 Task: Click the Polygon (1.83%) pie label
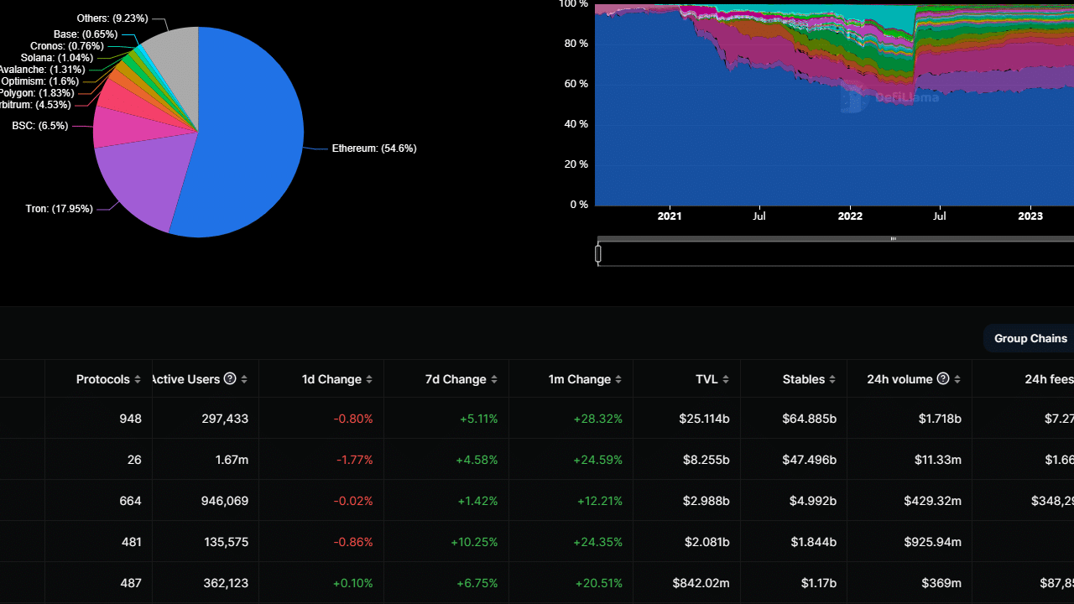pyautogui.click(x=37, y=93)
